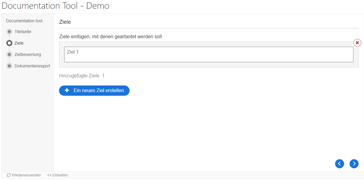
Task: Click the Ziele step circle in the sidebar
Action: point(9,43)
